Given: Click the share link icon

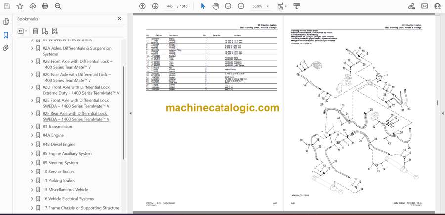Looking at the screenshot, I should pos(411,6).
